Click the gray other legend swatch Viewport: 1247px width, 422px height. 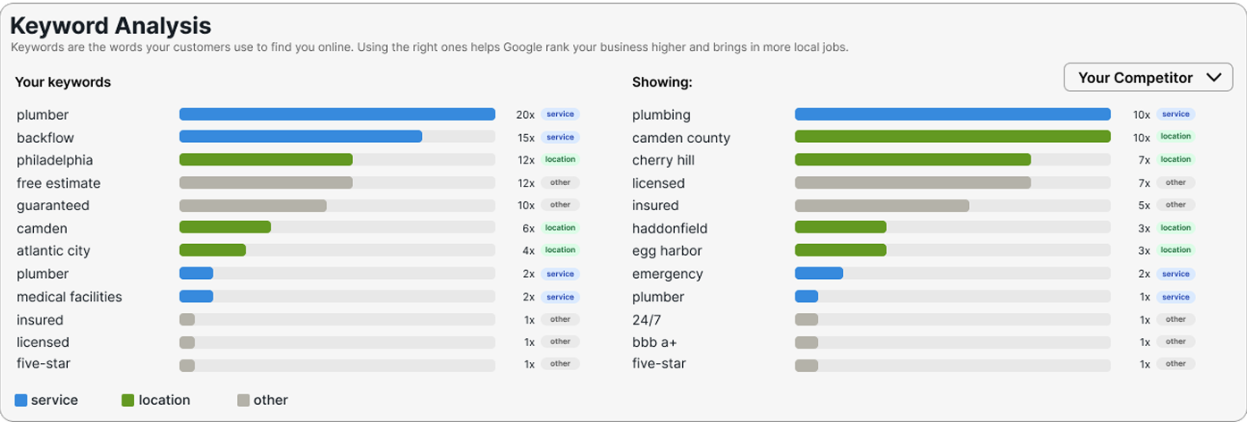(243, 401)
